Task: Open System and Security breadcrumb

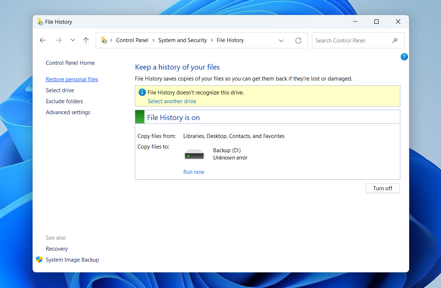Action: (183, 40)
